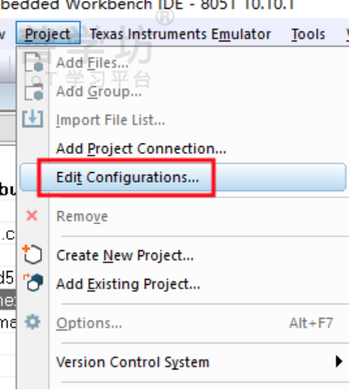The width and height of the screenshot is (349, 391).
Task: Click the Add Files document icon
Action: (x=34, y=62)
